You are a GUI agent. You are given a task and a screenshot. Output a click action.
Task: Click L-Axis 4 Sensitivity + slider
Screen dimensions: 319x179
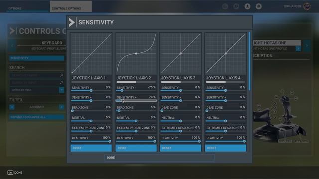226,101
